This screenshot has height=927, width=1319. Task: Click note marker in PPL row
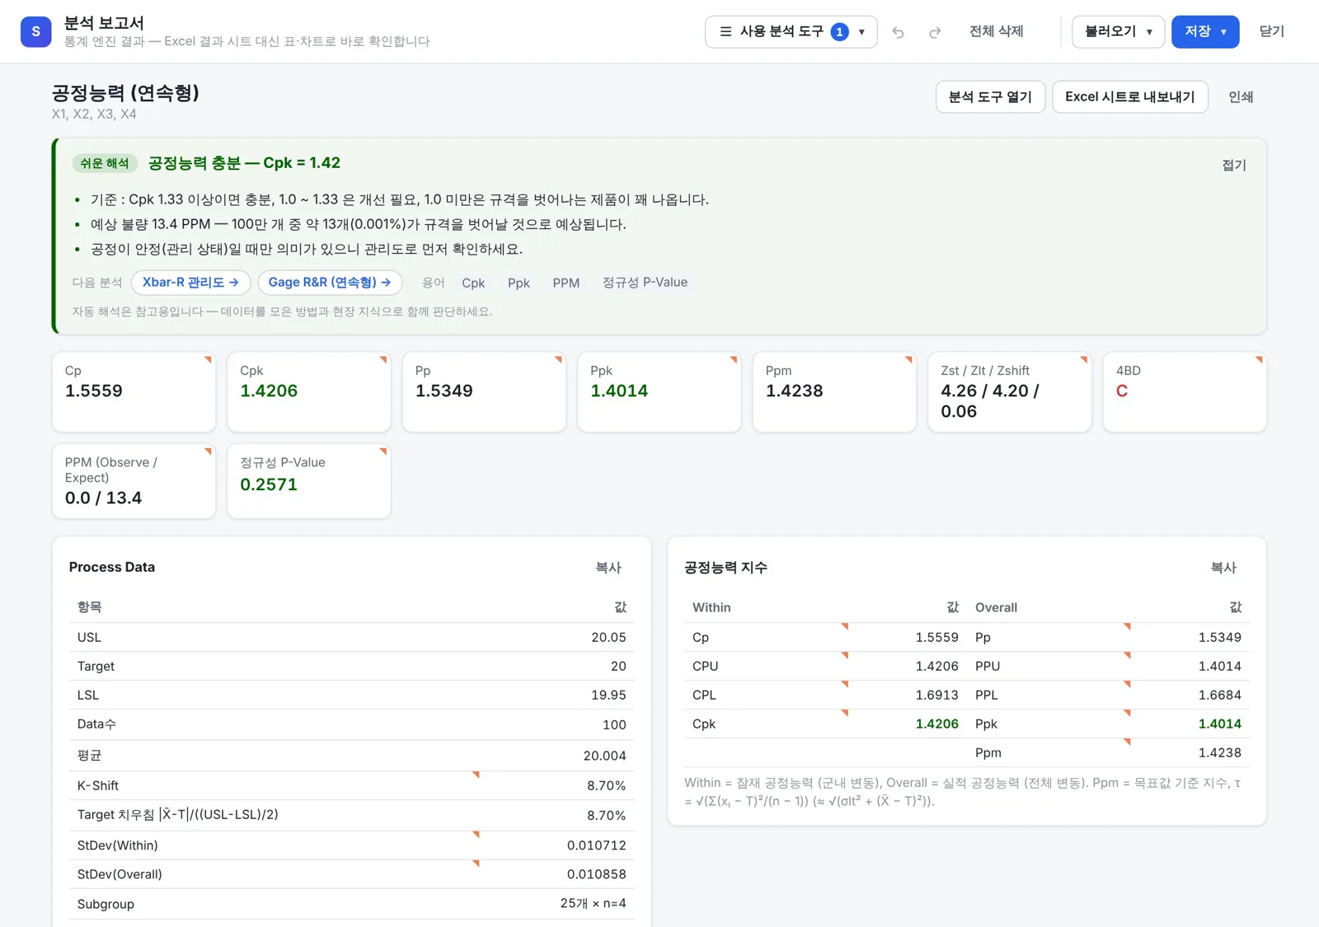coord(1127,684)
